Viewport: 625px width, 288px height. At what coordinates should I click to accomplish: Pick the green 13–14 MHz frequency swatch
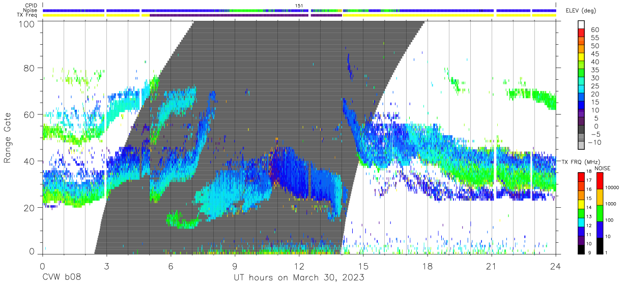click(x=582, y=212)
